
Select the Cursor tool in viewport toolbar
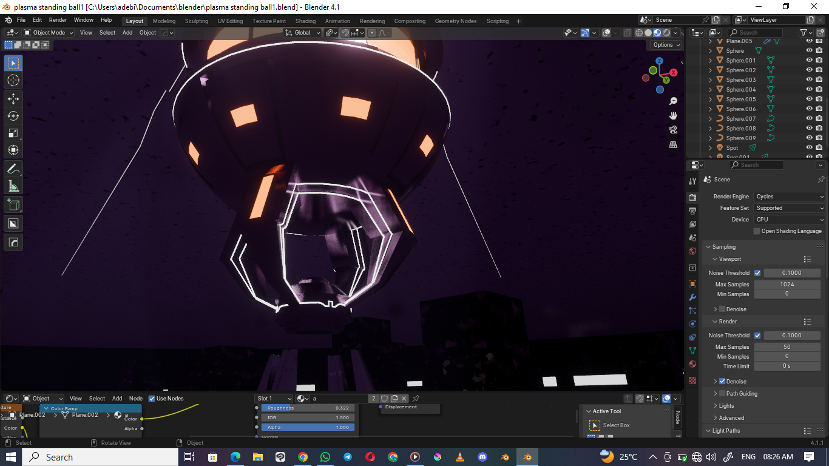13,80
